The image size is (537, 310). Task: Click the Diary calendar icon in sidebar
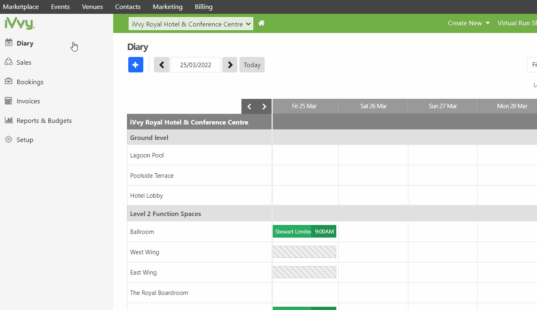[9, 43]
